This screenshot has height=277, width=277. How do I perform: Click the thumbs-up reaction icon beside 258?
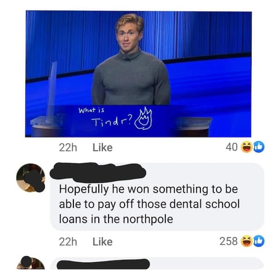coord(259,241)
